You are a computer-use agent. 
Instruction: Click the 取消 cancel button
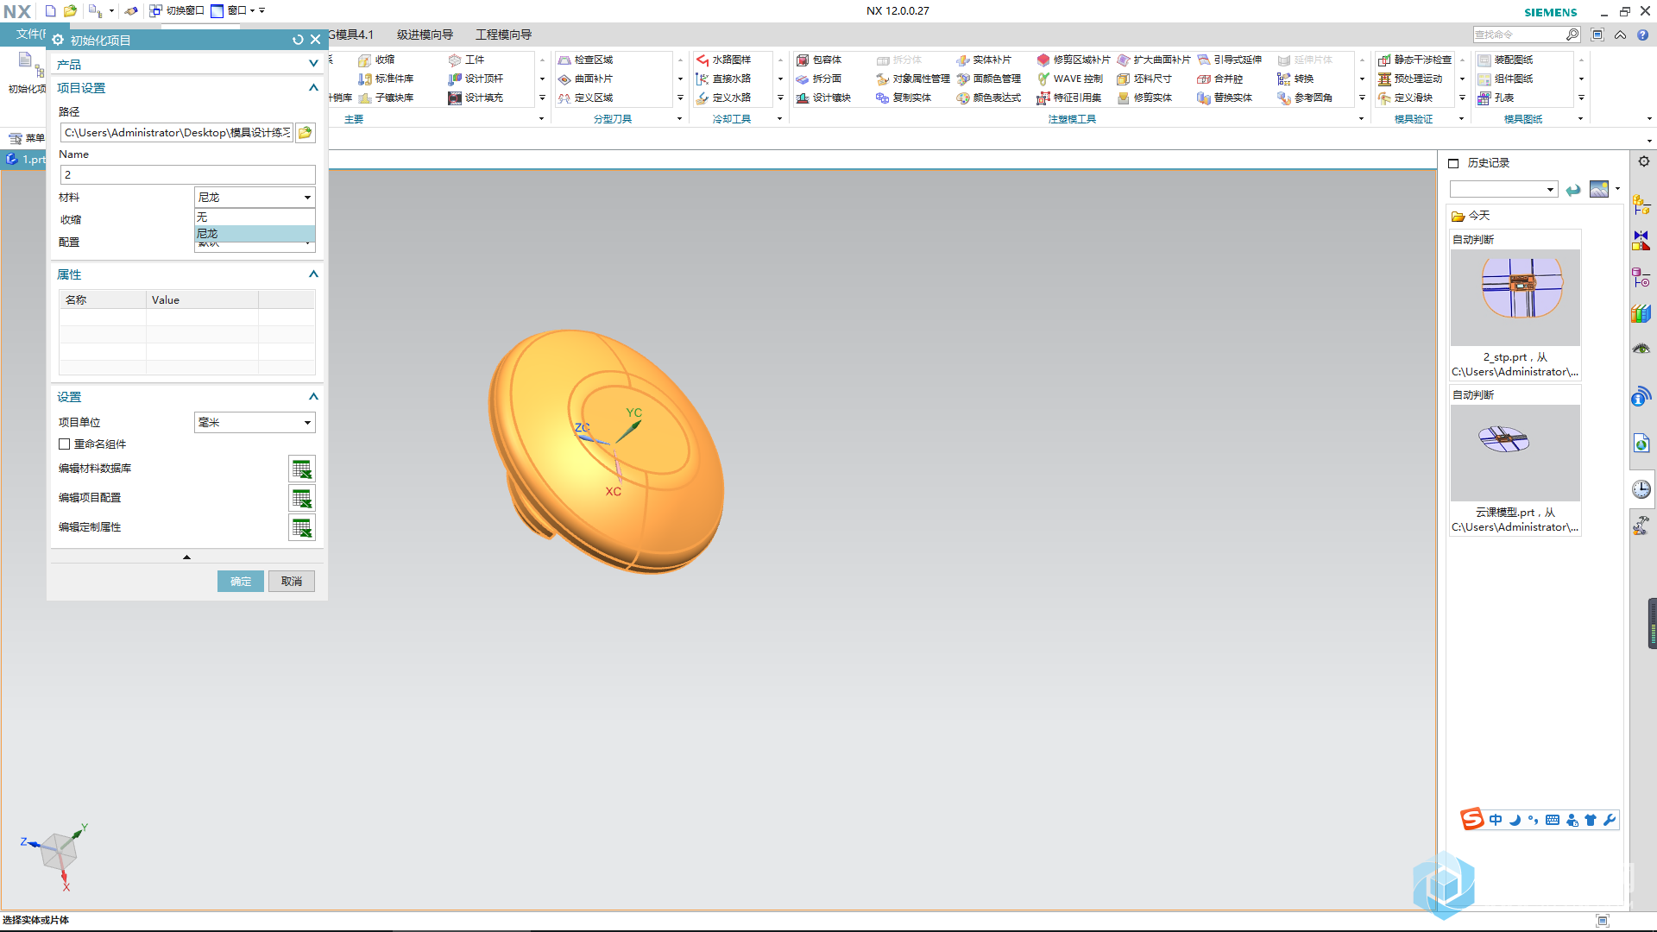click(292, 582)
